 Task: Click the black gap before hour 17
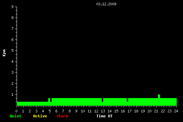click(127, 100)
